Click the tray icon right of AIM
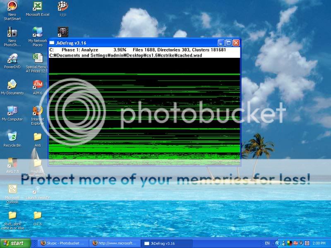331x248 pixels. (x=301, y=243)
